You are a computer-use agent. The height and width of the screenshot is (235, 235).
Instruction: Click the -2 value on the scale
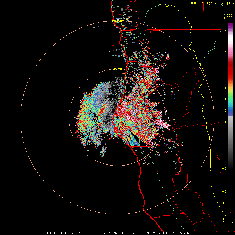[224, 134]
